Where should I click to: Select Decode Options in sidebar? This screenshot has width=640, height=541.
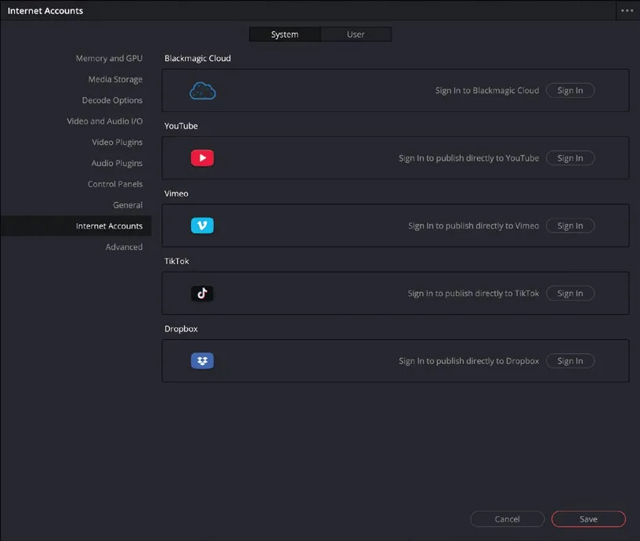coord(112,100)
